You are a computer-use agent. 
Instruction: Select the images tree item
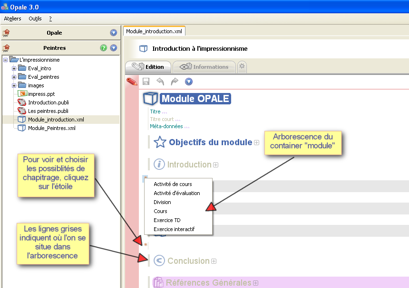36,85
